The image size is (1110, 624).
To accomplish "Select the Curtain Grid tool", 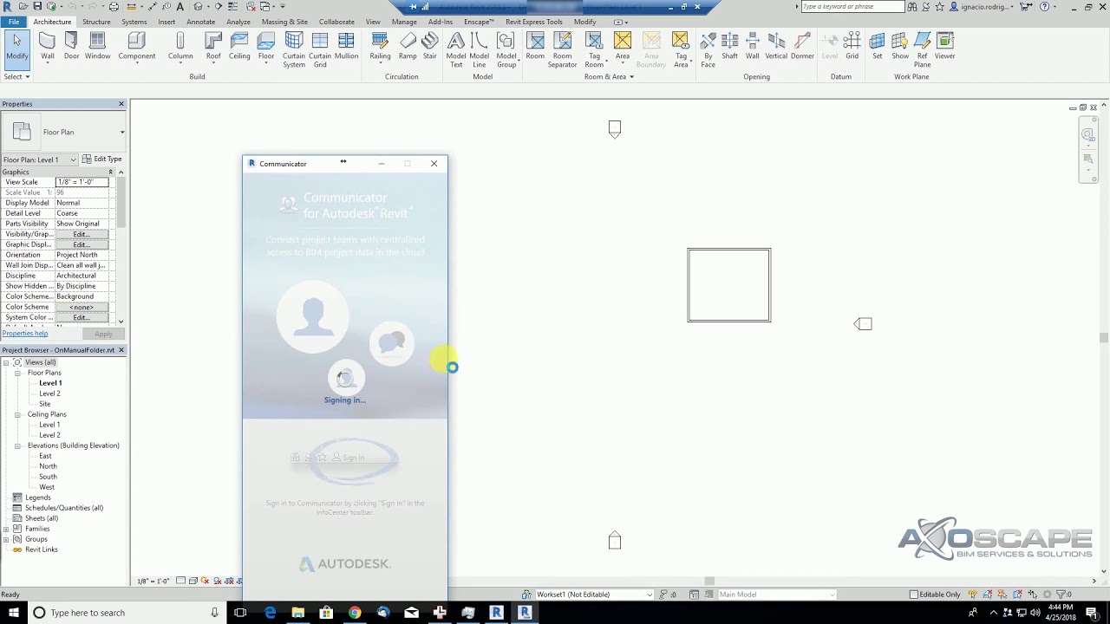I will pos(320,50).
